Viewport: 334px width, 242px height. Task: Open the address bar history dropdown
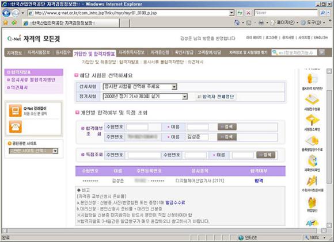[x=231, y=13]
